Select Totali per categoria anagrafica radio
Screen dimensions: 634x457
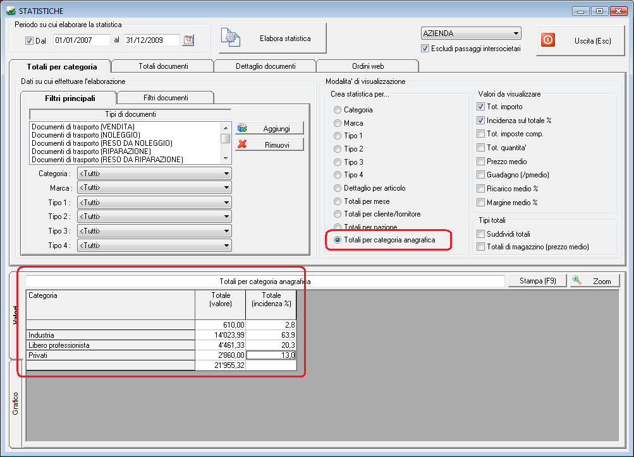pyautogui.click(x=337, y=240)
